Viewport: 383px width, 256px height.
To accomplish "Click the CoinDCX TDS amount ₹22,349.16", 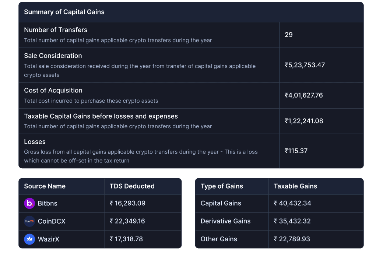I will pos(127,221).
